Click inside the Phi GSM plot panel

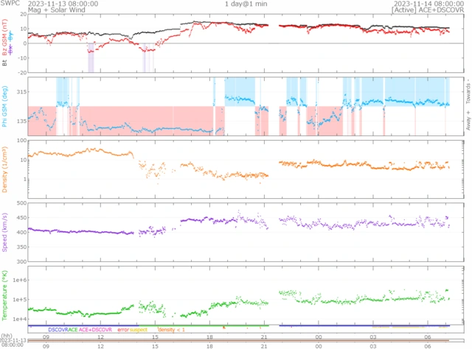pyautogui.click(x=246, y=107)
